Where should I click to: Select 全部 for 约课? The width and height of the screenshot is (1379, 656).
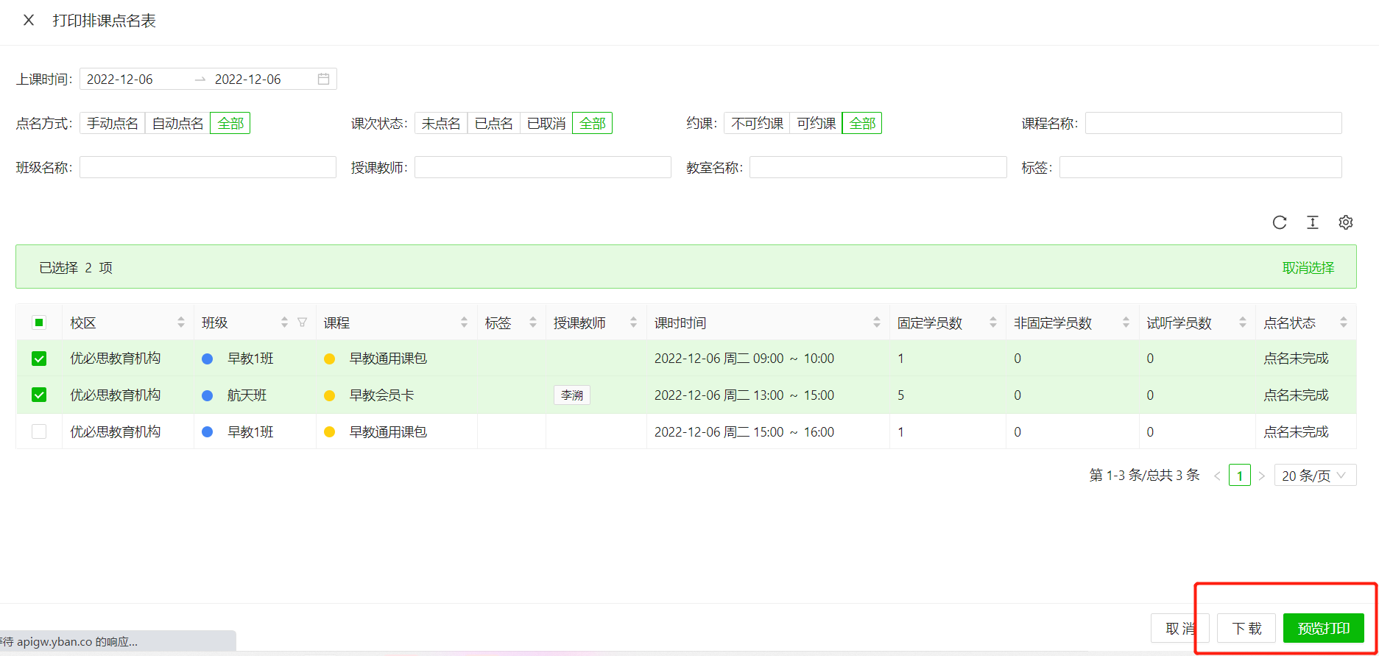tap(862, 123)
